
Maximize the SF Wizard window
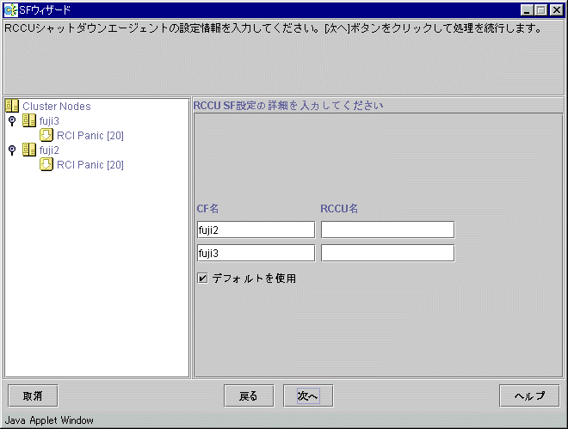540,10
